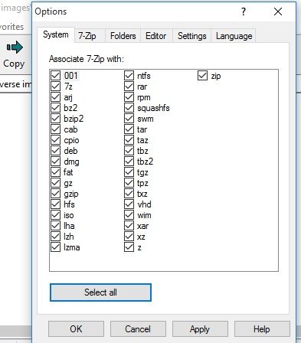Disable the fat association

55,172
